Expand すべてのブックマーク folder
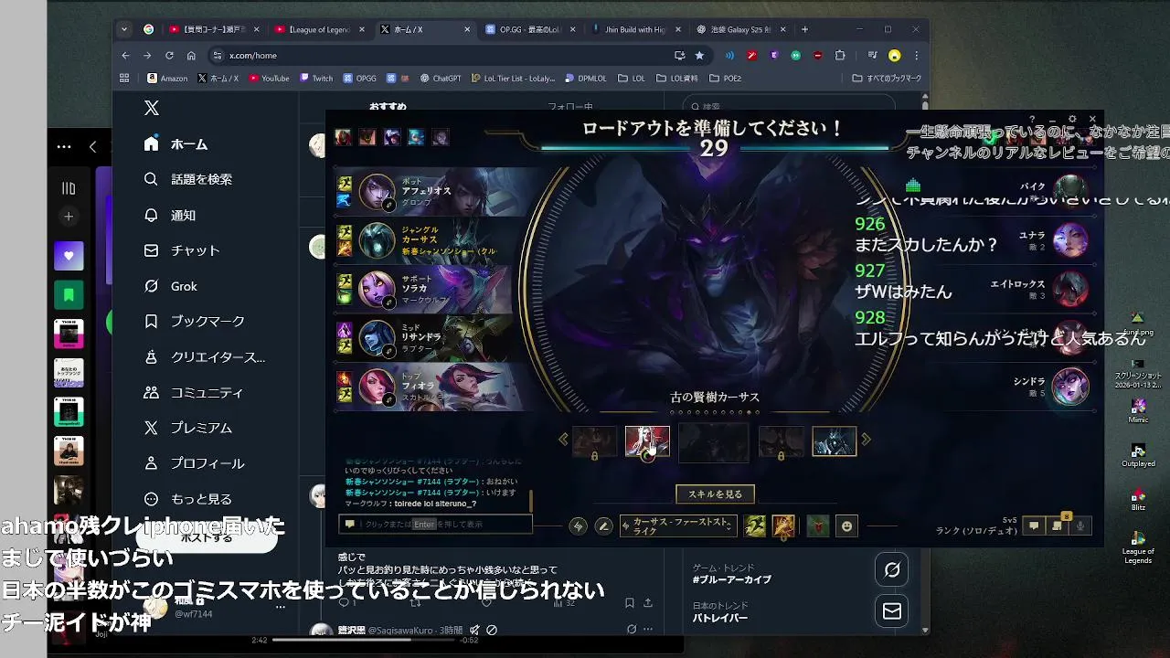The width and height of the screenshot is (1170, 658). point(887,79)
